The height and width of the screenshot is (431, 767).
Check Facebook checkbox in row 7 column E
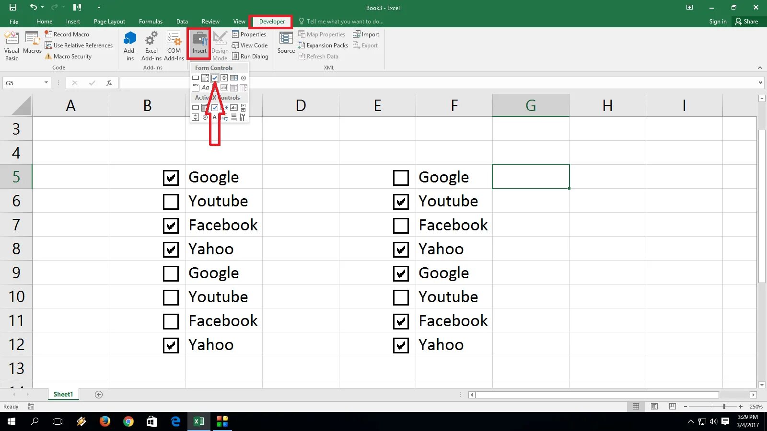pyautogui.click(x=401, y=226)
